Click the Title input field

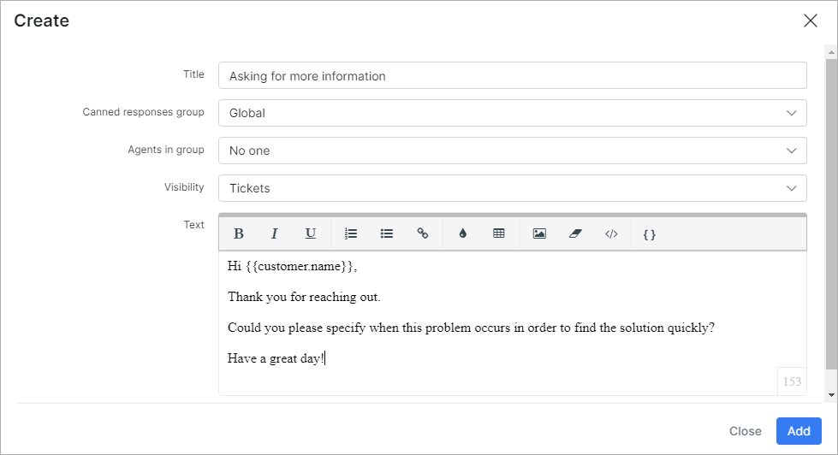coord(512,75)
